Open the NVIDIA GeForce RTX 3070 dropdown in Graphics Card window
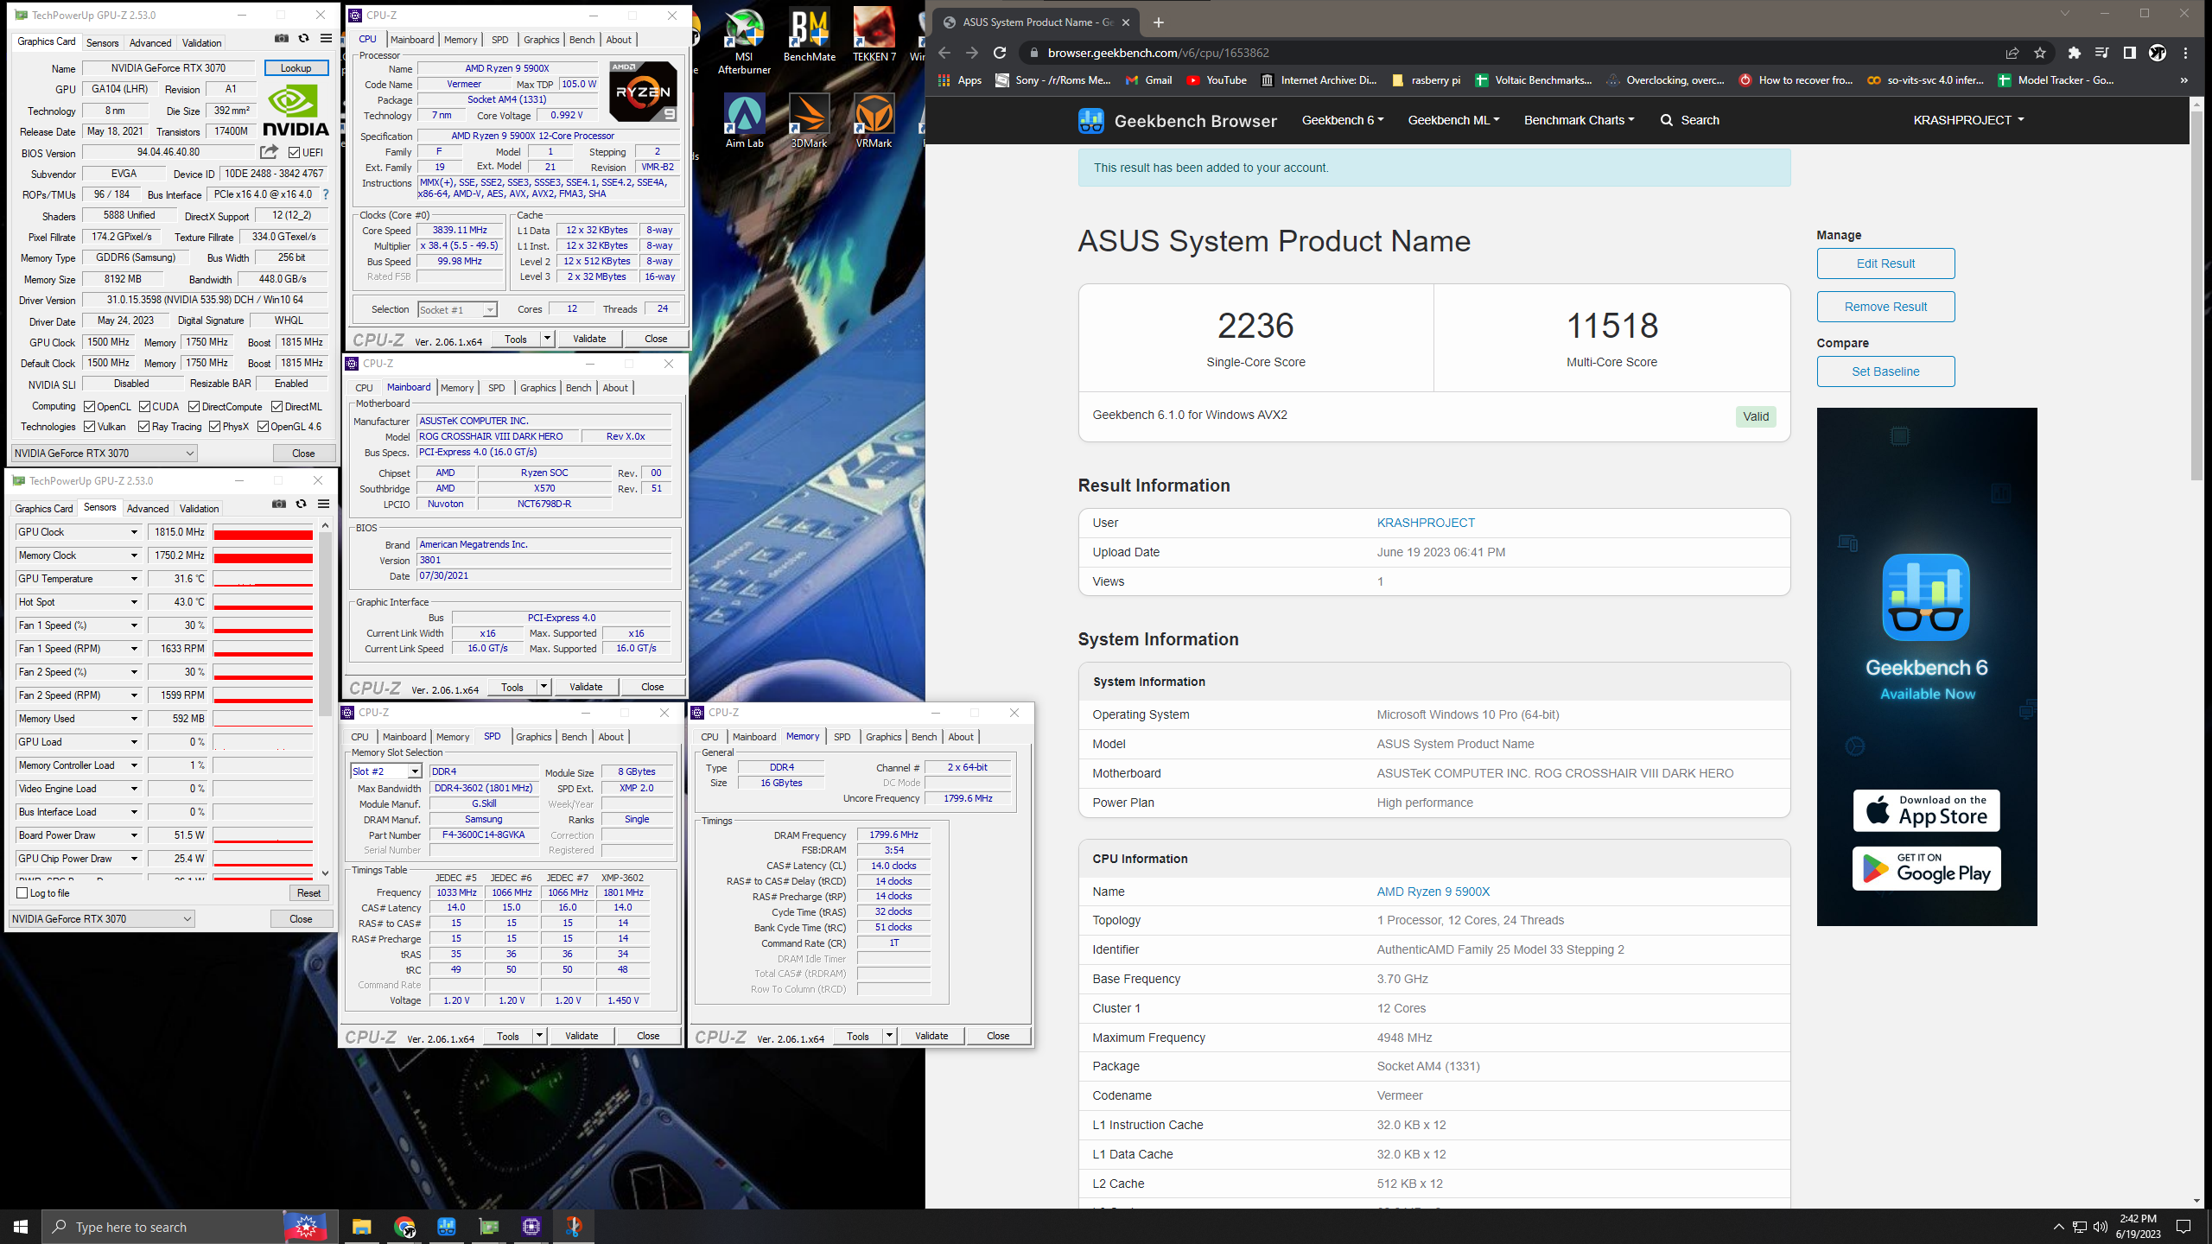Image resolution: width=2212 pixels, height=1244 pixels. (104, 454)
